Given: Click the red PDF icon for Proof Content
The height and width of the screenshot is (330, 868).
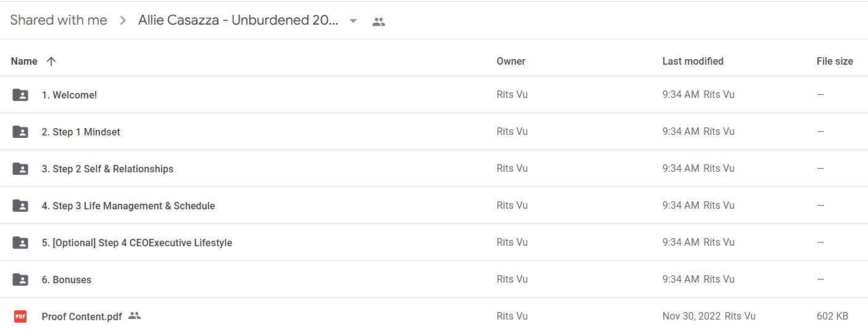Looking at the screenshot, I should [20, 316].
